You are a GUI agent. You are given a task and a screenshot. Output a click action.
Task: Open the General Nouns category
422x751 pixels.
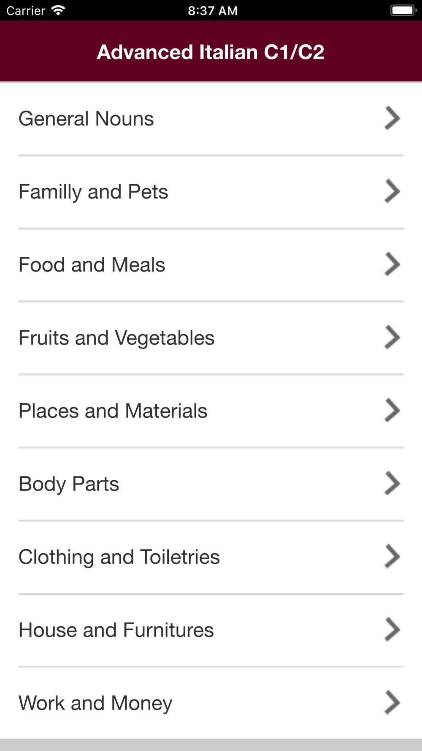(211, 119)
